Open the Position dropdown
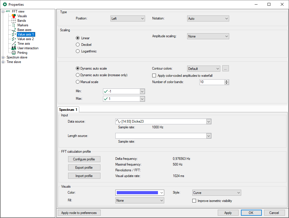 pyautogui.click(x=128, y=19)
